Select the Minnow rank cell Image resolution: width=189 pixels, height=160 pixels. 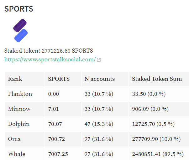pyautogui.click(x=25, y=109)
